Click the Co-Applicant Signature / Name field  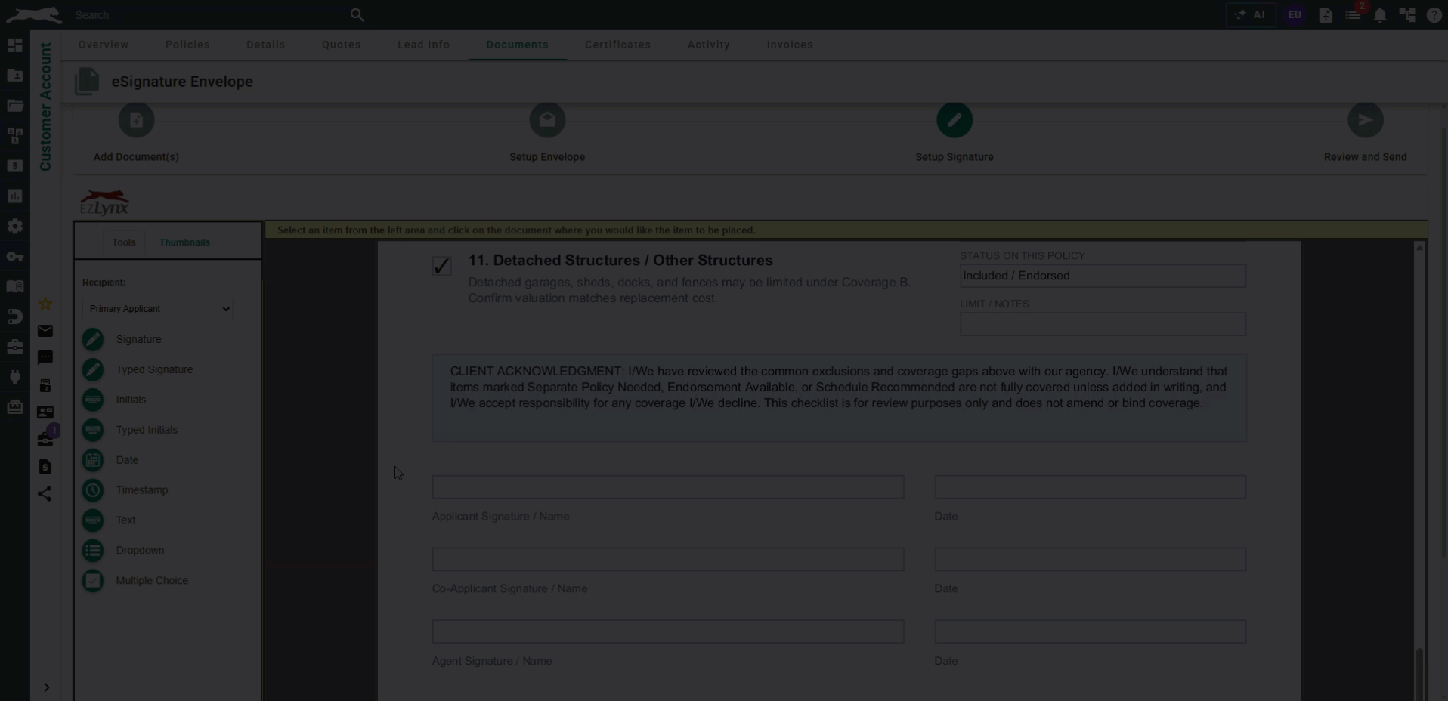668,560
